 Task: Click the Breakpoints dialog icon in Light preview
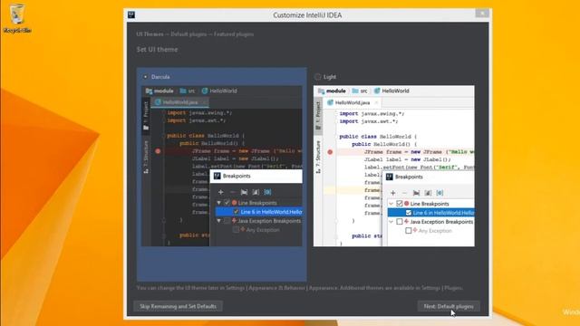(389, 177)
